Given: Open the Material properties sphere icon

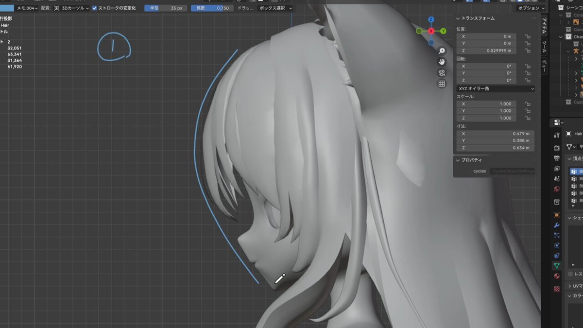Looking at the screenshot, I should point(557,276).
